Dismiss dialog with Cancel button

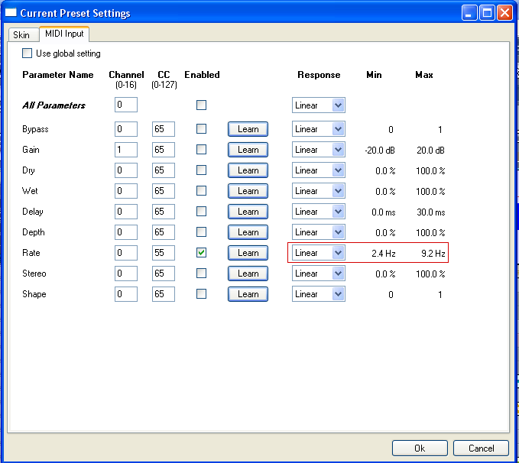pyautogui.click(x=481, y=448)
